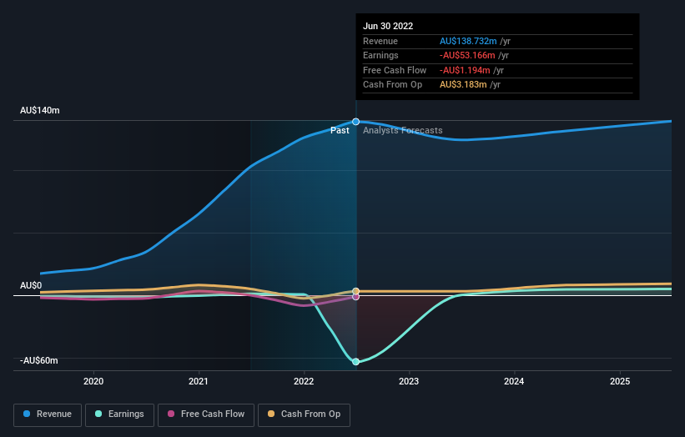Toggle the Revenue legend button
This screenshot has height=437, width=685.
[x=48, y=414]
